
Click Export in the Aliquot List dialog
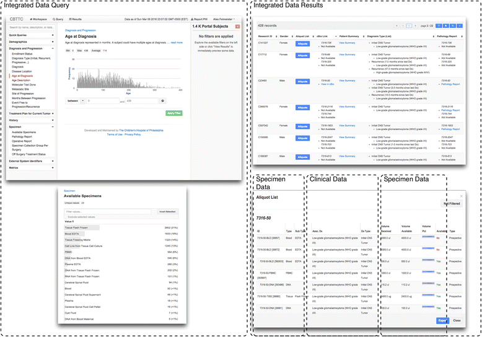(442, 320)
